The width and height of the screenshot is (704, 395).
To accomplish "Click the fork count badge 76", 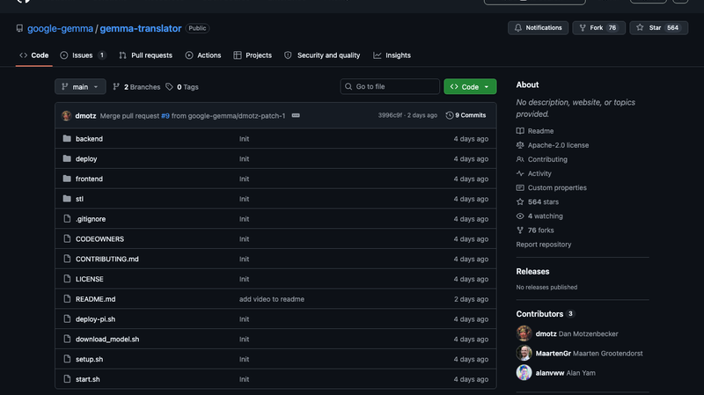I will (x=612, y=28).
